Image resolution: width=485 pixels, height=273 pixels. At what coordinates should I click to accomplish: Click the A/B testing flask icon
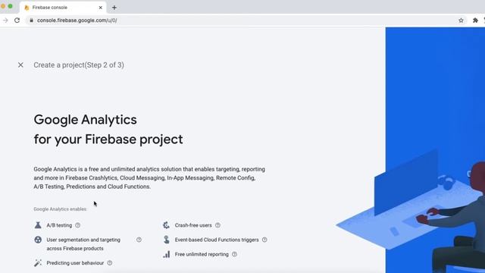(38, 225)
